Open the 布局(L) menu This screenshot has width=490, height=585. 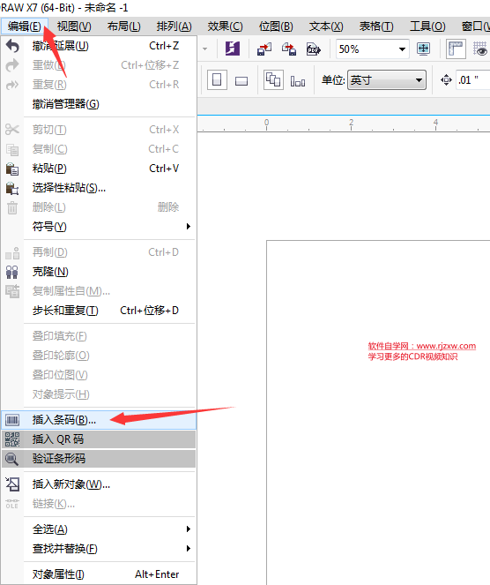[x=123, y=26]
